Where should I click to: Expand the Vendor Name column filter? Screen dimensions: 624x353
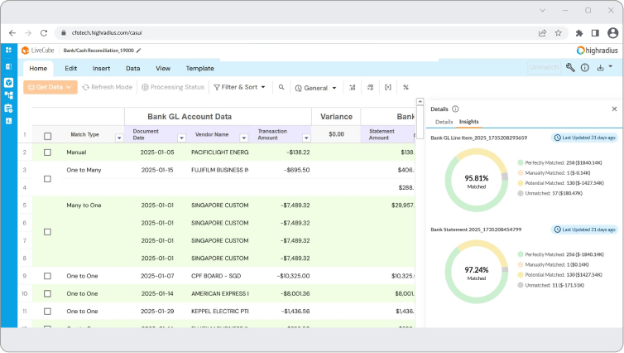[x=243, y=138]
